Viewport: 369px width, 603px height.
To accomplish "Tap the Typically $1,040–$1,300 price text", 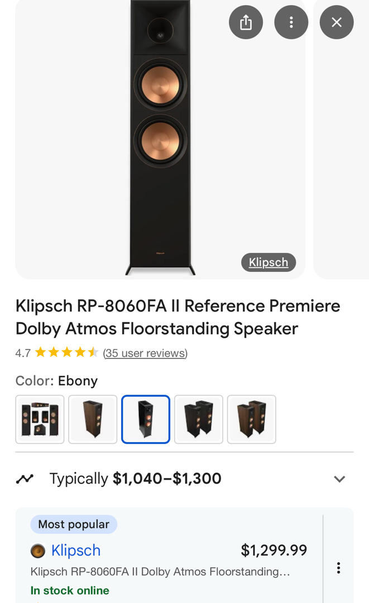I will point(136,478).
